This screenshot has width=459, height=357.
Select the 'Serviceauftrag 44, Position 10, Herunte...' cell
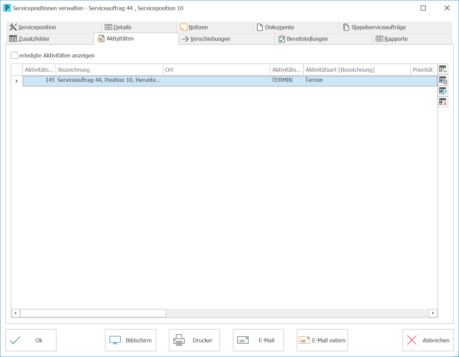tap(109, 80)
